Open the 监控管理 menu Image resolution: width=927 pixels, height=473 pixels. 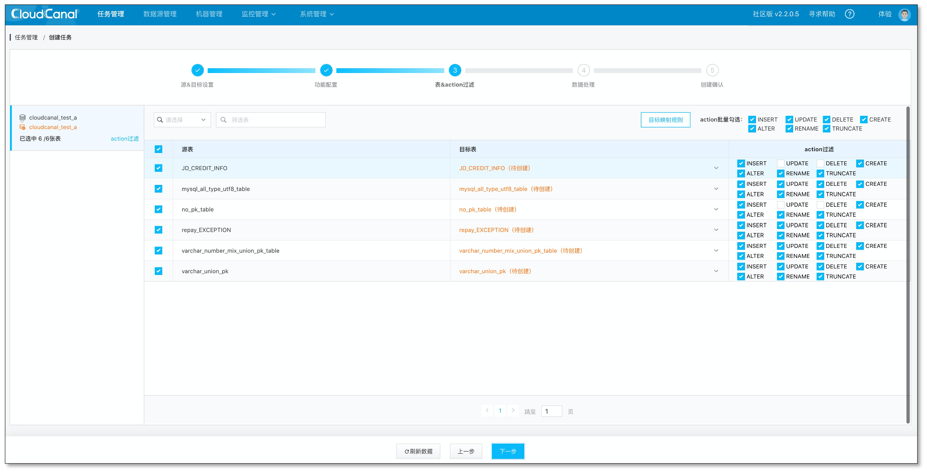(x=258, y=14)
